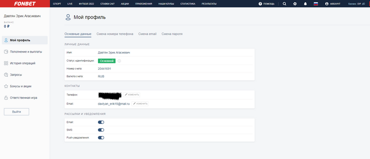Open notifications bell icon
Viewport: 370px width, 159px height.
305,4
